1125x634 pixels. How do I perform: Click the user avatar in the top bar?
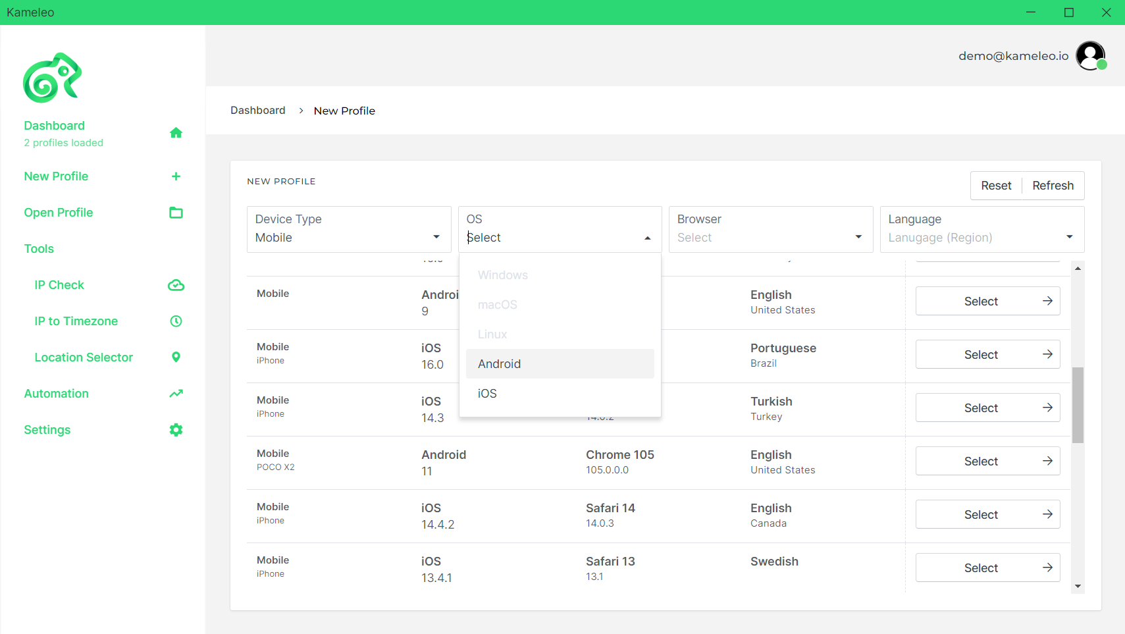[x=1091, y=55]
